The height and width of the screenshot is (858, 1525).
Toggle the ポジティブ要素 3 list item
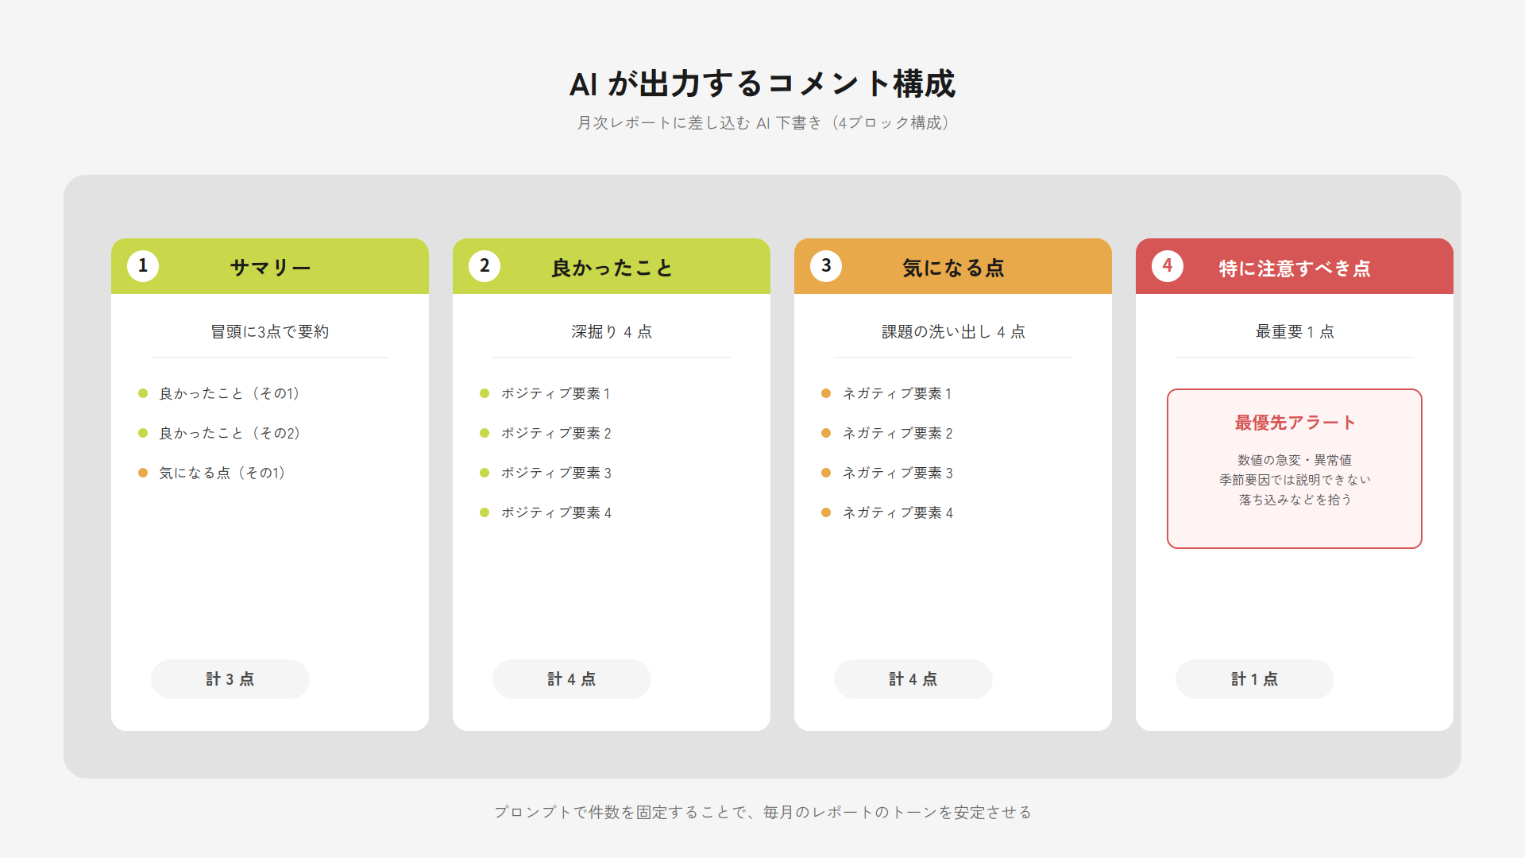pyautogui.click(x=556, y=473)
